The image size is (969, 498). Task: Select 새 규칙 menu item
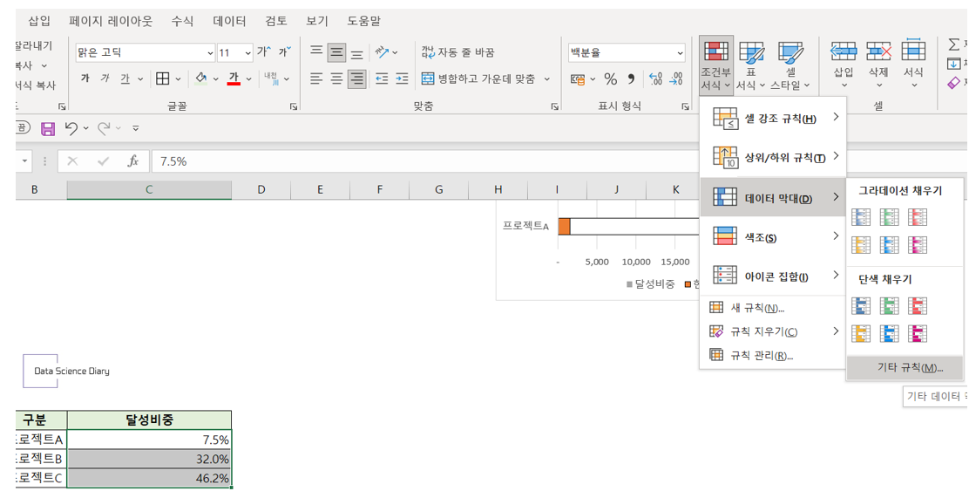(772, 308)
